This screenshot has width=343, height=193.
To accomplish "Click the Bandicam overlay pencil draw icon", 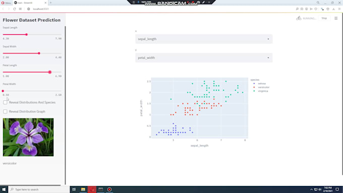I will pyautogui.click(x=203, y=2).
